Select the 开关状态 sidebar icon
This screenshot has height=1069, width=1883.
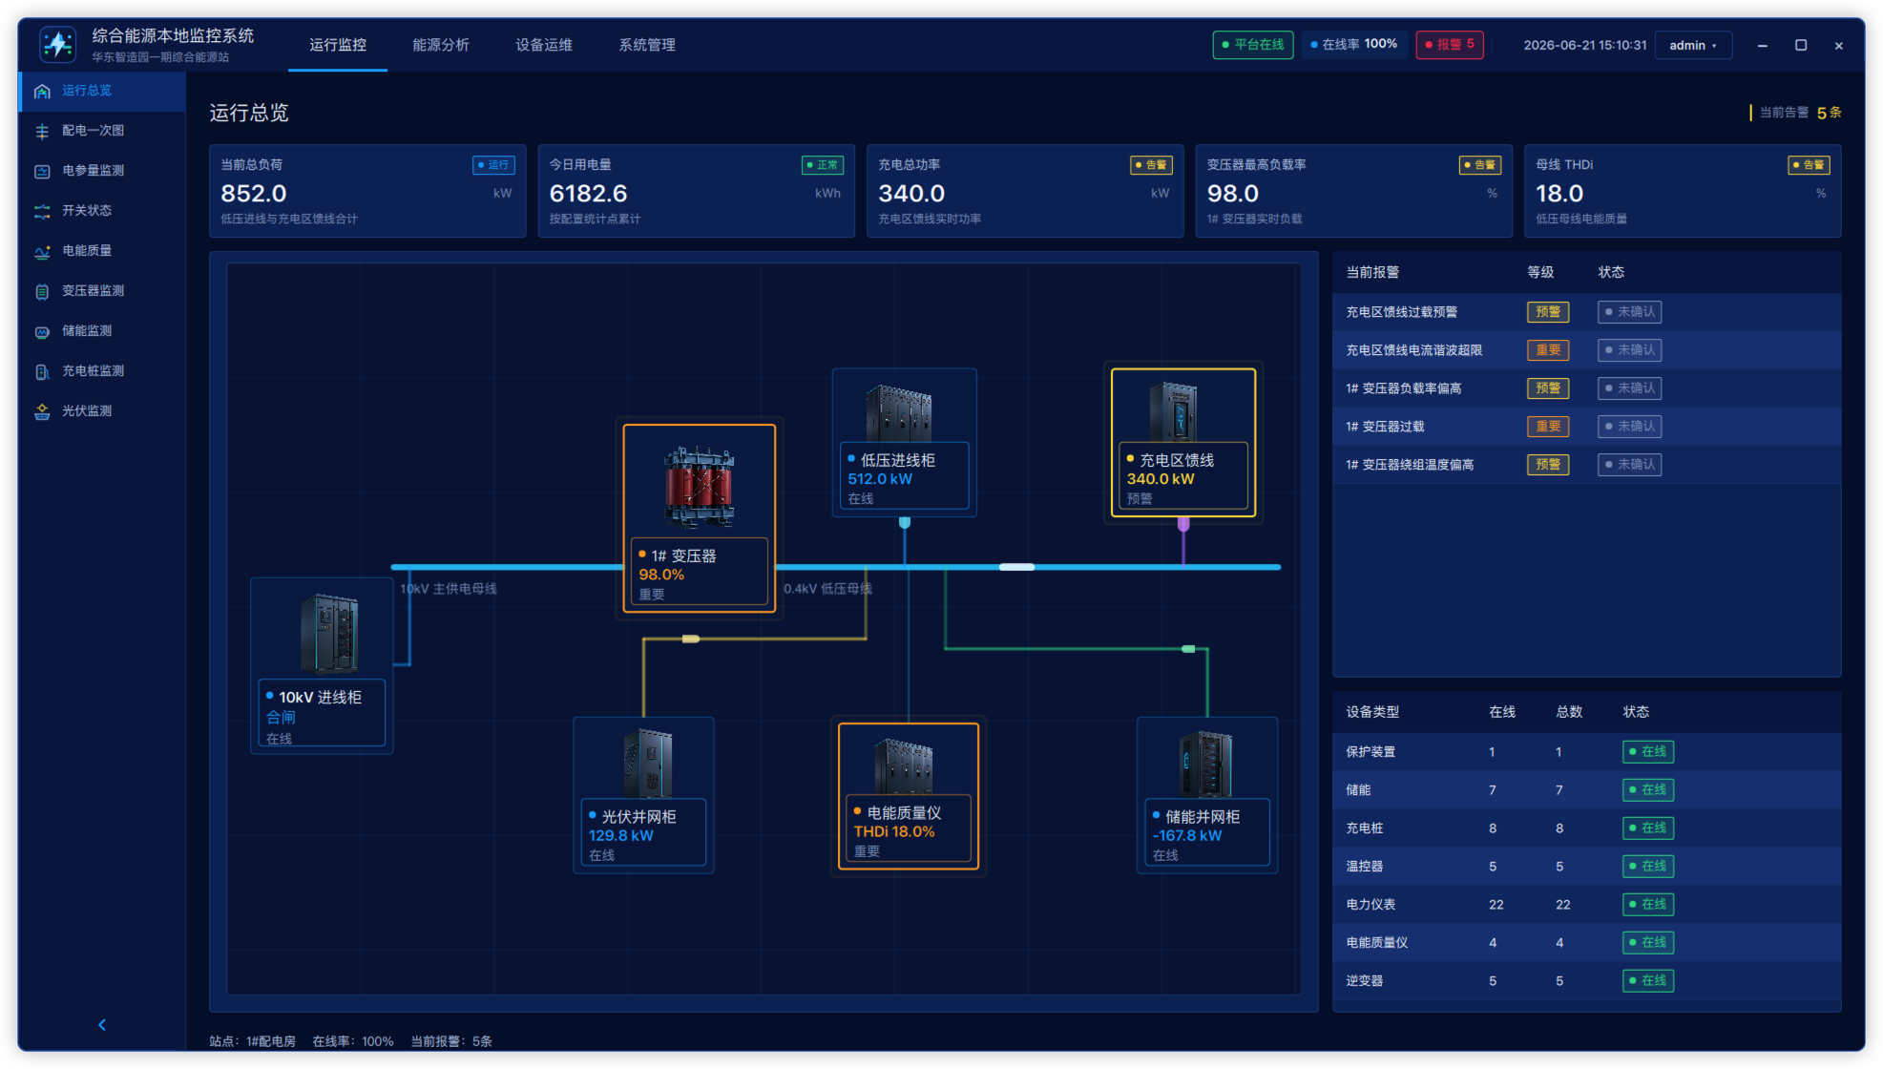(42, 212)
